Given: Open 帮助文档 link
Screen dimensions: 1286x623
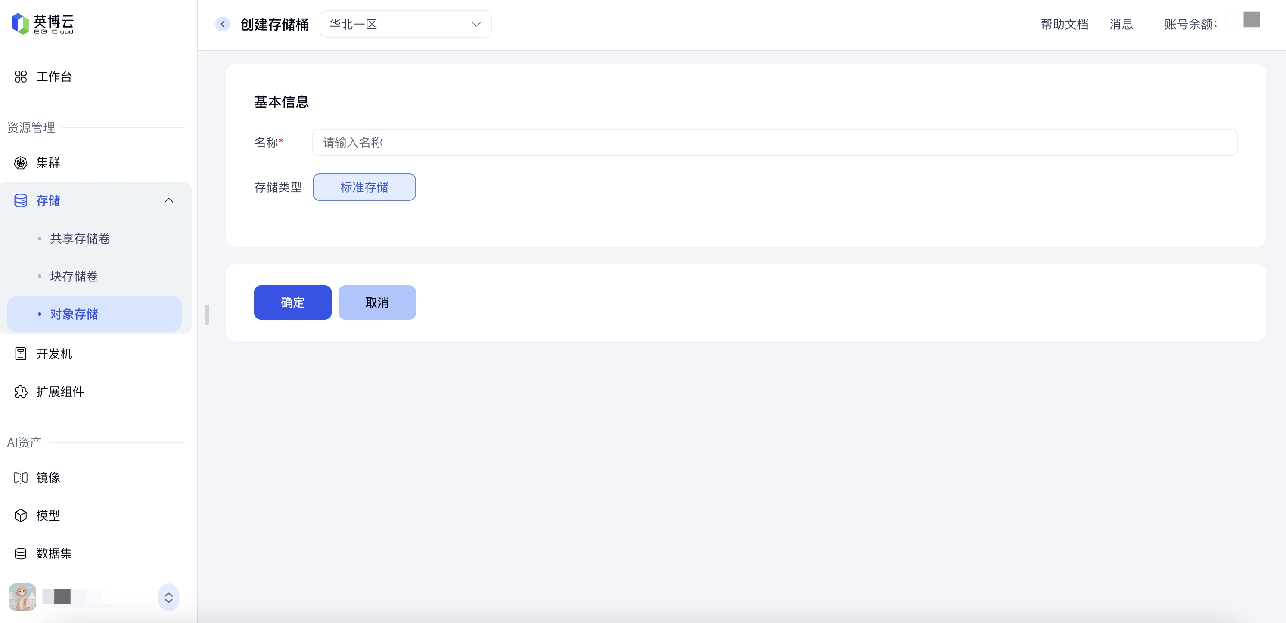Looking at the screenshot, I should (1064, 24).
